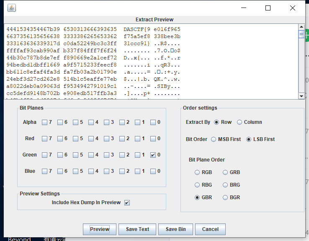Select GBR bit plane order
Viewport: 309px width, 241px height.
(197, 197)
